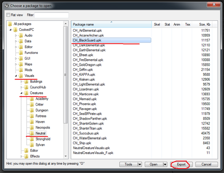This screenshot has height=173, width=224.
Task: Open the Tools button dropdown arrow
Action: click(x=140, y=164)
